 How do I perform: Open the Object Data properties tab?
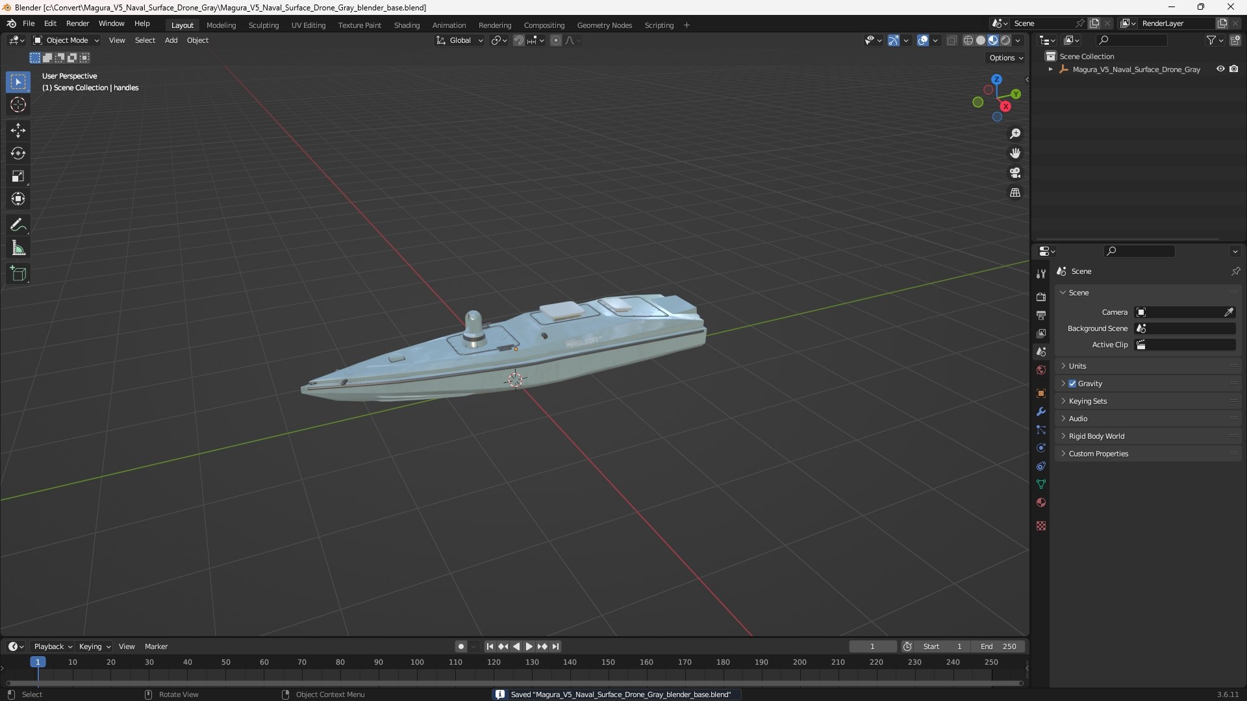coord(1041,484)
